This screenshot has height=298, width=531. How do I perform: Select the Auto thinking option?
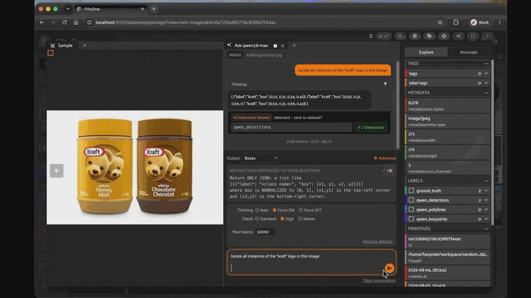pos(257,210)
